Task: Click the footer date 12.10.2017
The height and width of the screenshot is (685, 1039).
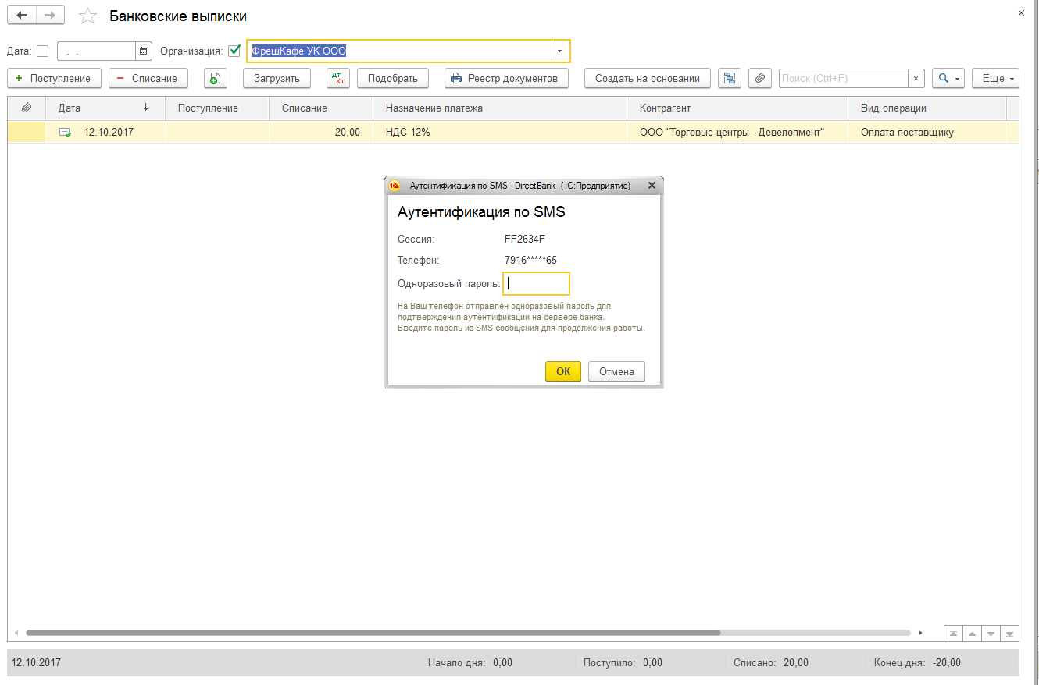Action: pos(36,663)
